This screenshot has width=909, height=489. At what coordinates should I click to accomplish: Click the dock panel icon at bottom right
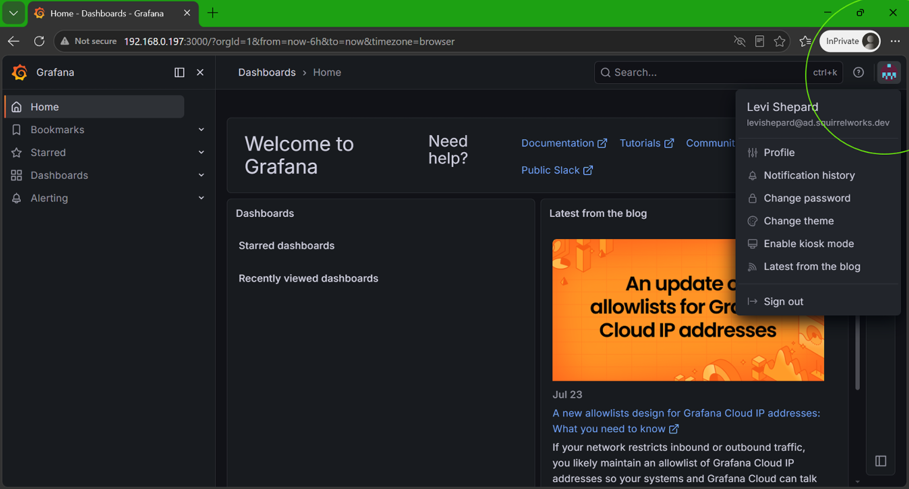pos(881,461)
